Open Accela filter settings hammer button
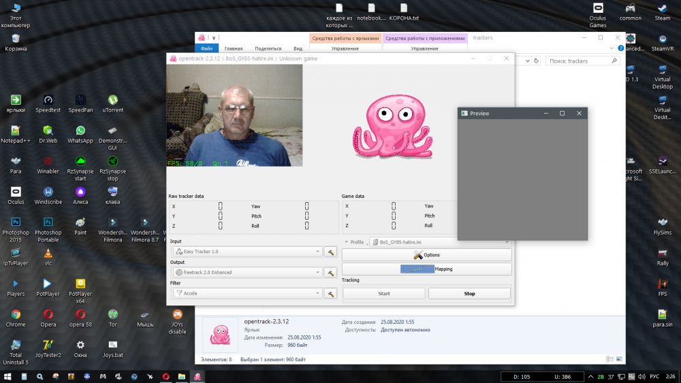Screen dimensions: 681x383 click(330, 294)
